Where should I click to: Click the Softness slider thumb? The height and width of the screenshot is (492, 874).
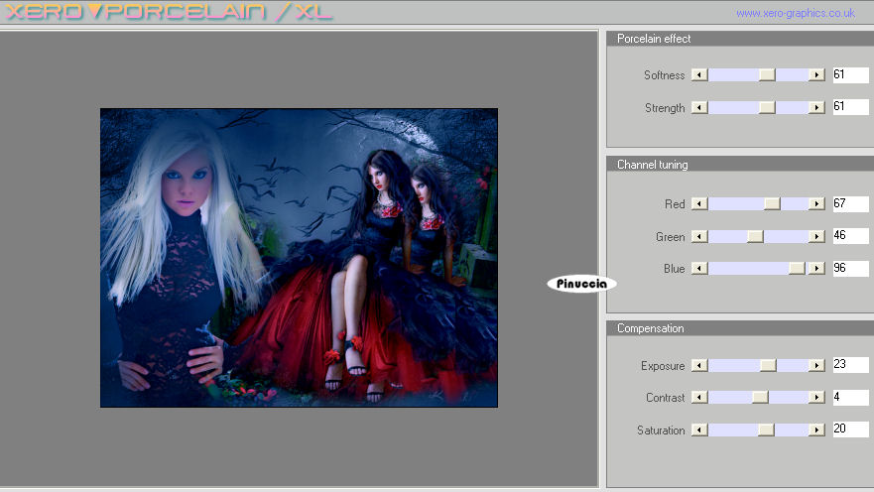click(767, 74)
